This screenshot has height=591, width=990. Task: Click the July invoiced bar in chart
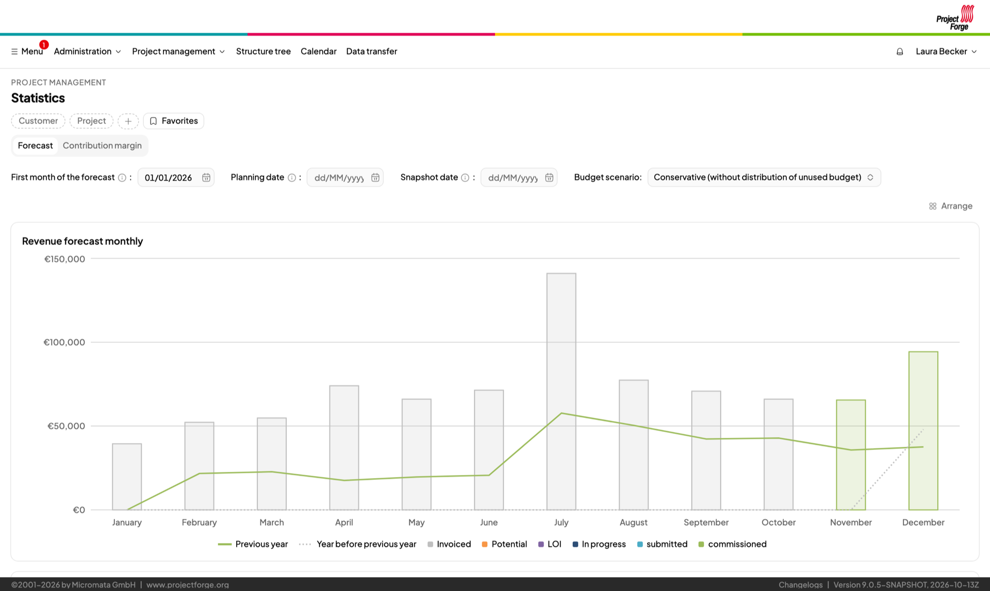[562, 392]
